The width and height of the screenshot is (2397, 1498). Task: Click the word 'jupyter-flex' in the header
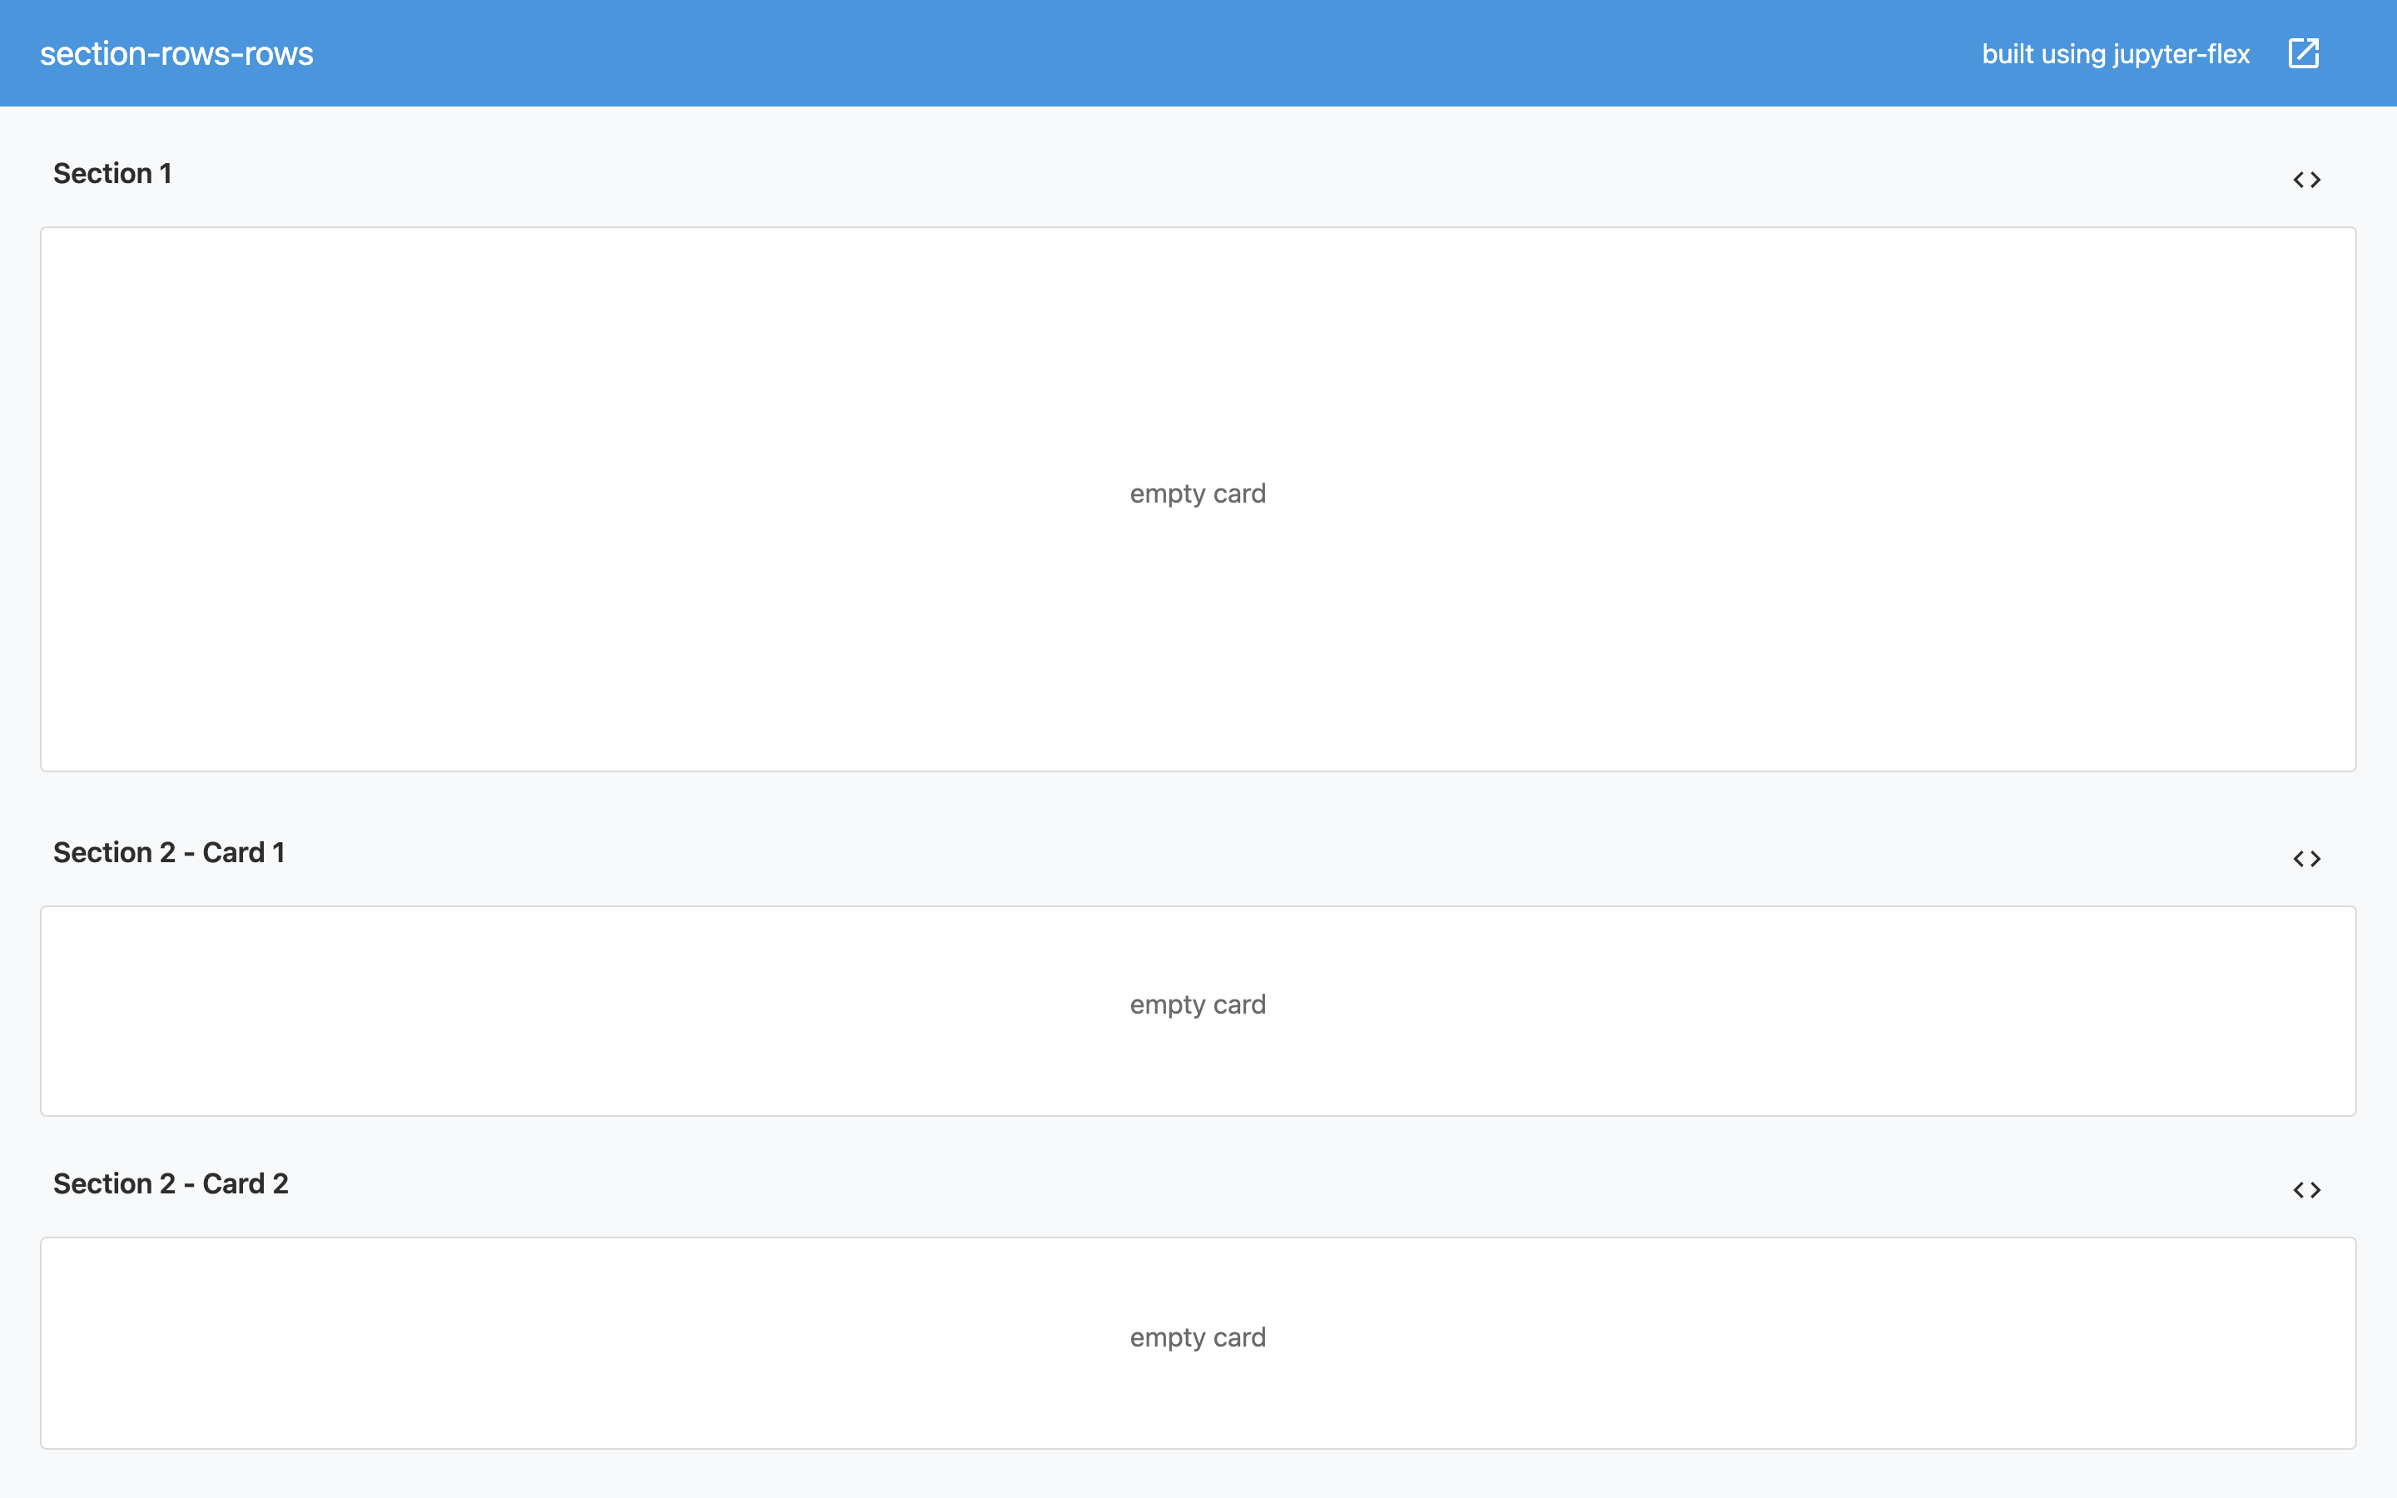click(2181, 53)
